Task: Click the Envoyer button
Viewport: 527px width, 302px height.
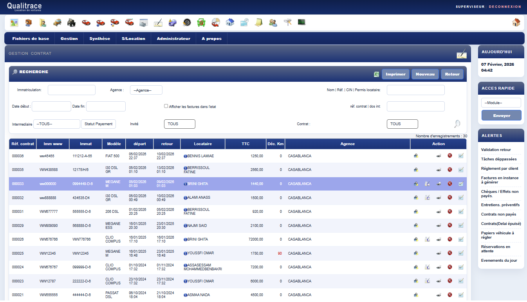Action: (502, 115)
